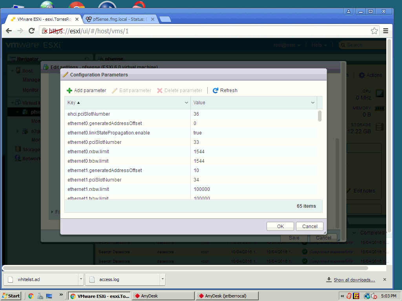Click the red antivirus tray icon
This screenshot has height=301, width=402.
(x=349, y=296)
